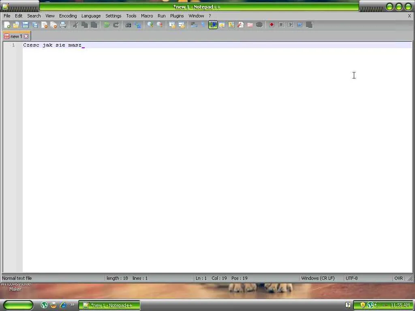Click 'length : 18' in the status bar
The width and height of the screenshot is (415, 311).
(117, 278)
